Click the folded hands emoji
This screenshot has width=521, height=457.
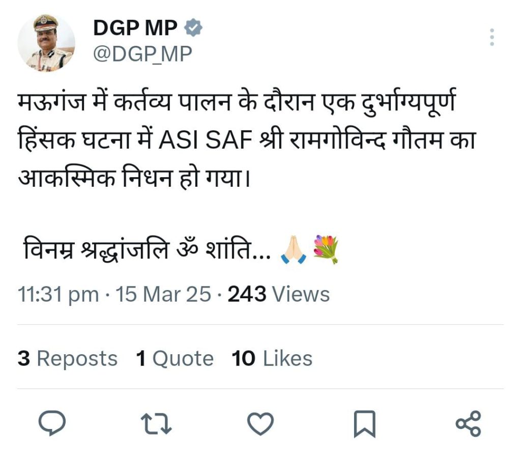294,250
